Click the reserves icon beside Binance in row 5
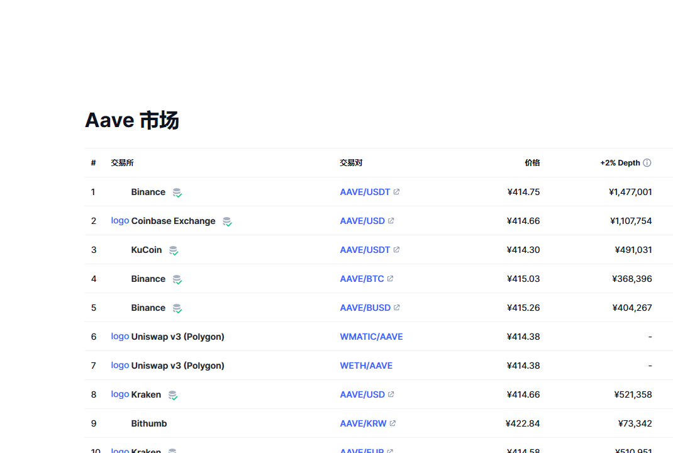The image size is (673, 453). [177, 309]
